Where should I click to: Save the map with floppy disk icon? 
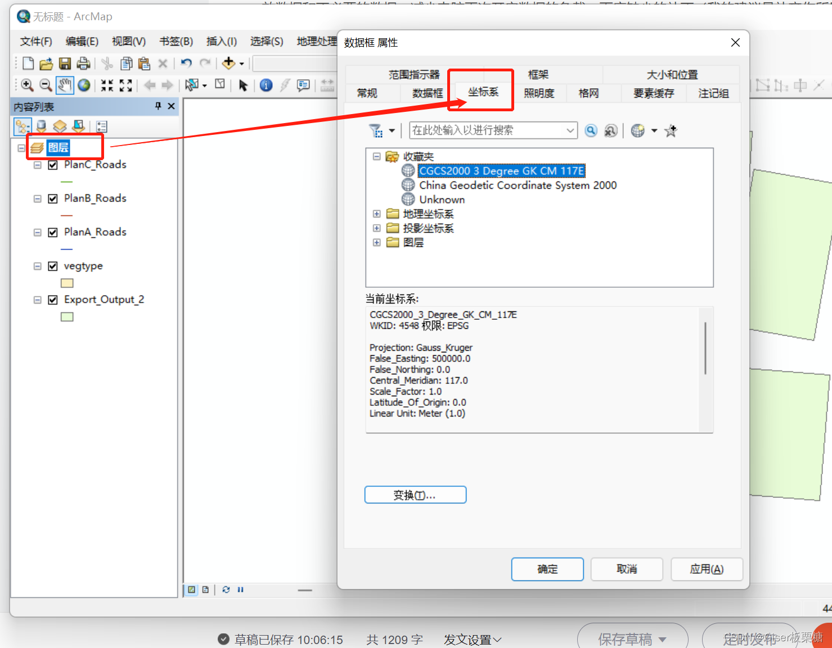point(65,64)
